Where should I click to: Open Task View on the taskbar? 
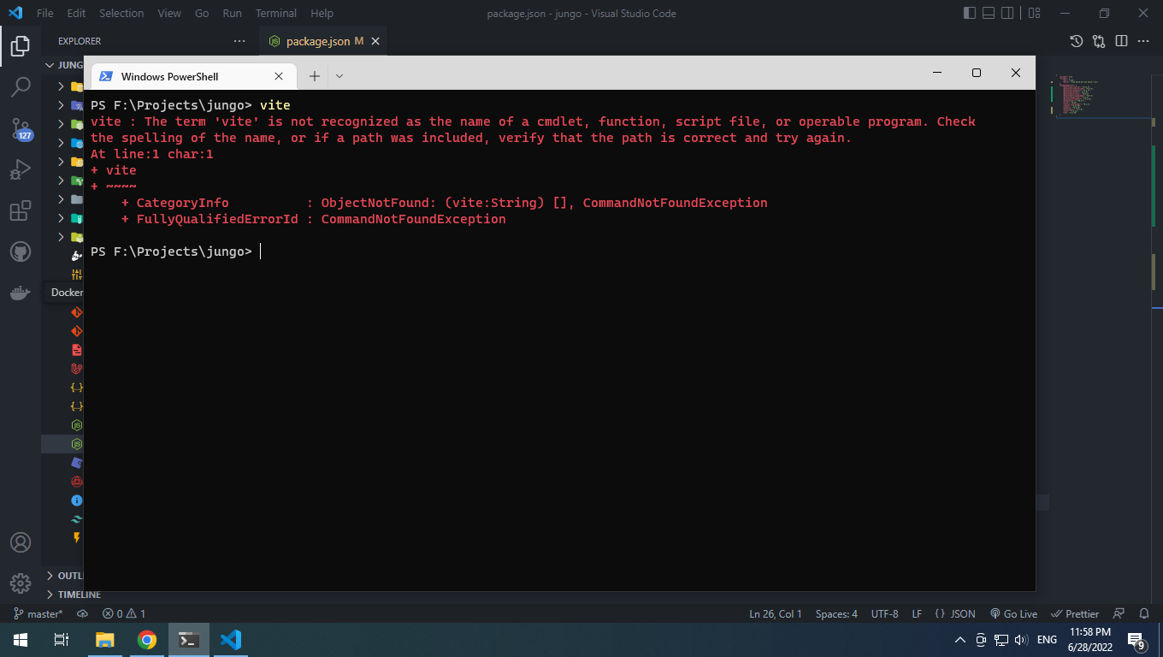(62, 640)
